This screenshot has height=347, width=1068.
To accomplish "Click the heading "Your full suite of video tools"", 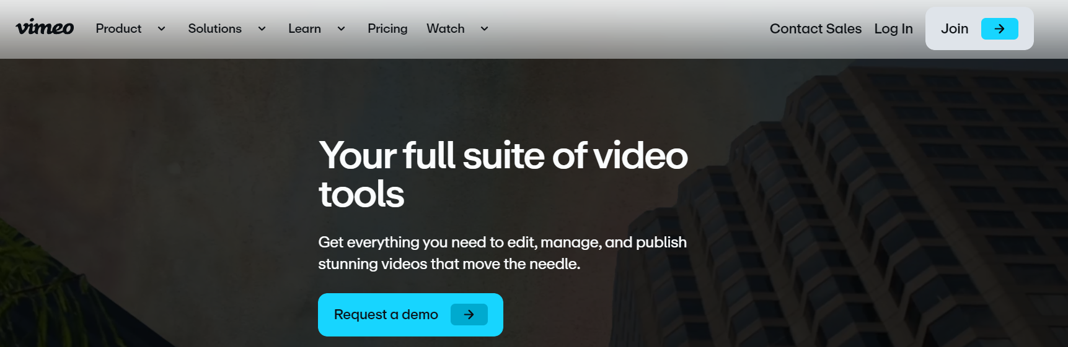I will pyautogui.click(x=503, y=174).
